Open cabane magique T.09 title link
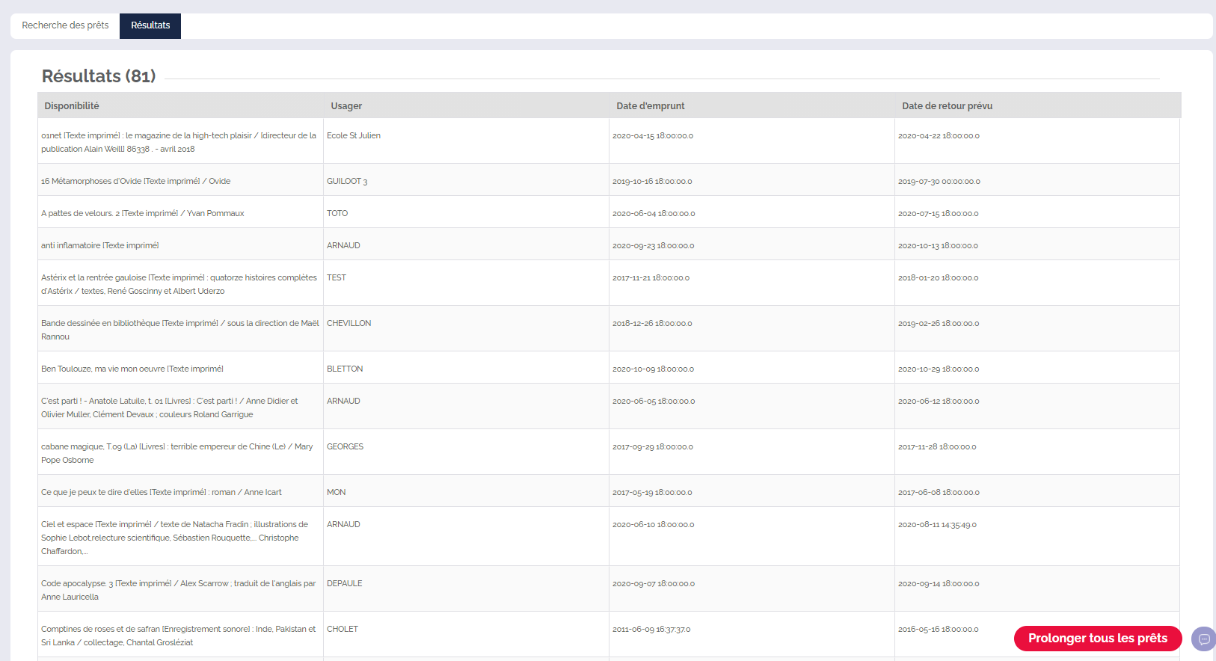Image resolution: width=1216 pixels, height=661 pixels. tap(176, 453)
